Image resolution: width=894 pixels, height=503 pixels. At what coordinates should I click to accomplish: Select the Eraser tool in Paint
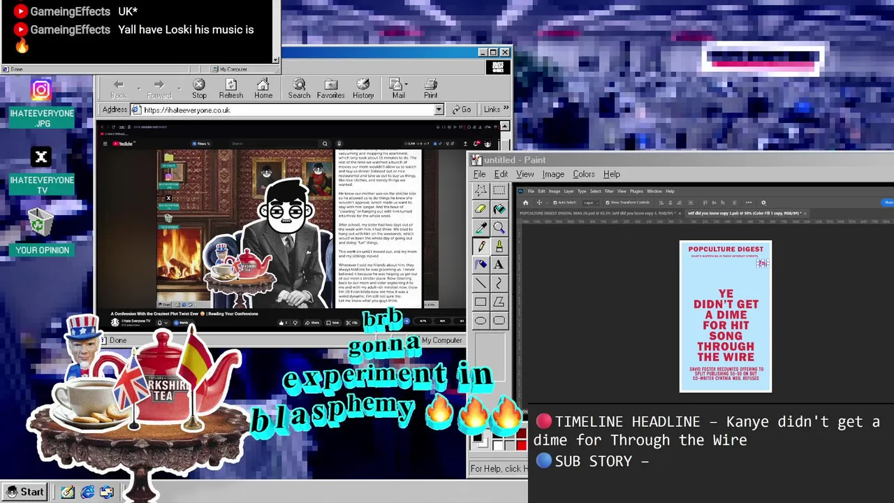481,209
